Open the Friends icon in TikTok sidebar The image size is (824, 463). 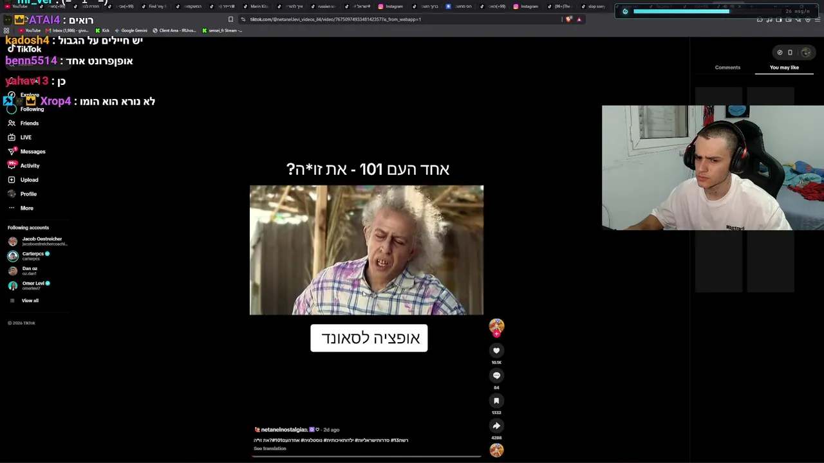tap(12, 123)
